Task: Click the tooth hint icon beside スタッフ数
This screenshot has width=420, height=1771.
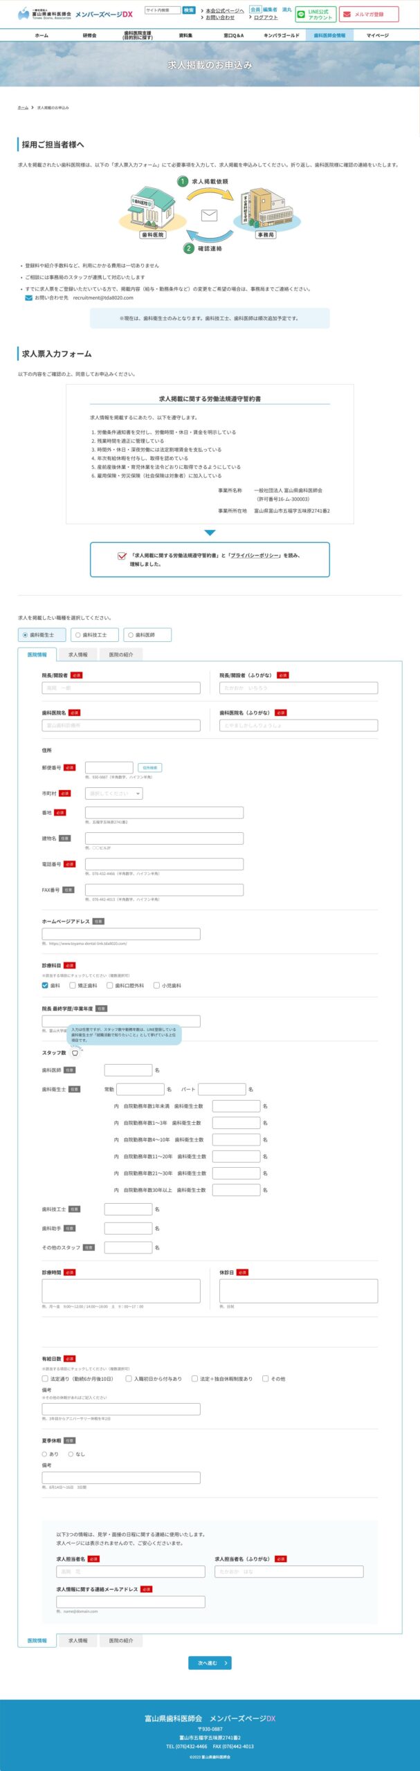Action: pos(75,1053)
